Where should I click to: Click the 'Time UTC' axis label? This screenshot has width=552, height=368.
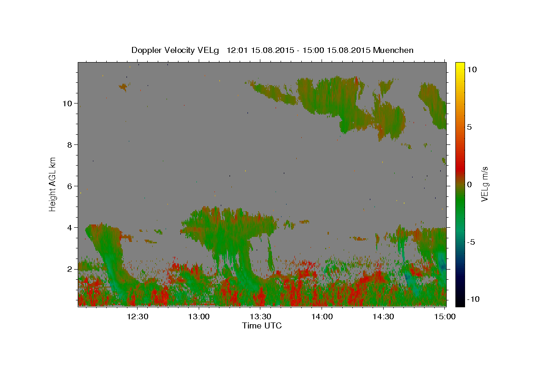[262, 326]
